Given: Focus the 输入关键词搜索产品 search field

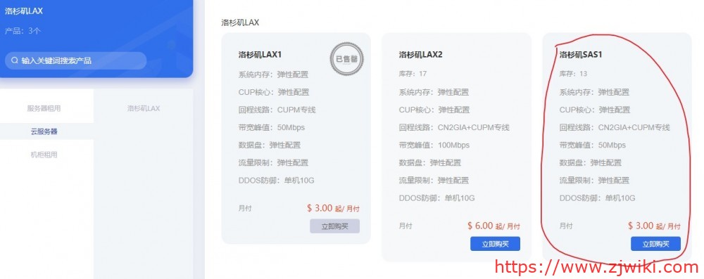Looking at the screenshot, I should coord(76,60).
